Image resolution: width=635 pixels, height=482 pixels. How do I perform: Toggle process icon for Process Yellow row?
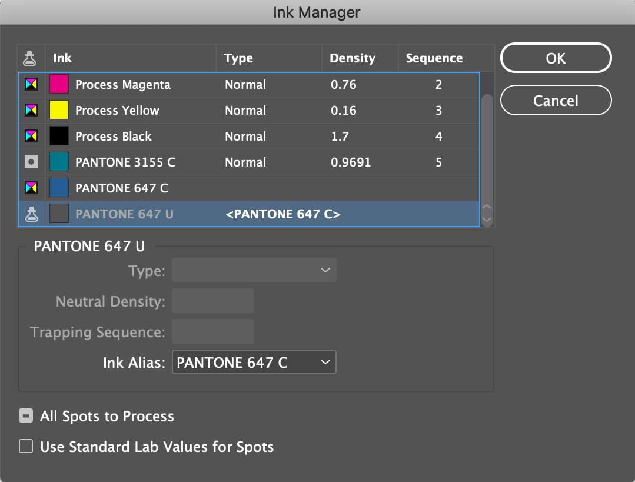31,110
